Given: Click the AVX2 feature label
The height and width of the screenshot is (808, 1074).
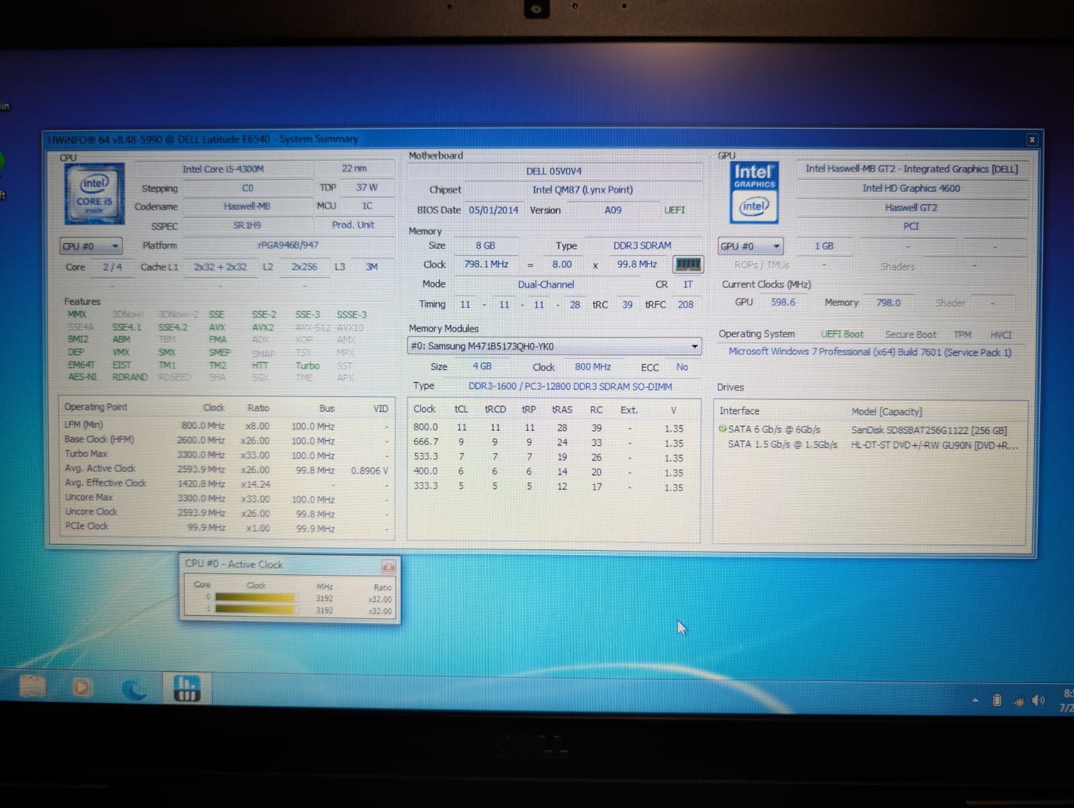Looking at the screenshot, I should [x=262, y=327].
